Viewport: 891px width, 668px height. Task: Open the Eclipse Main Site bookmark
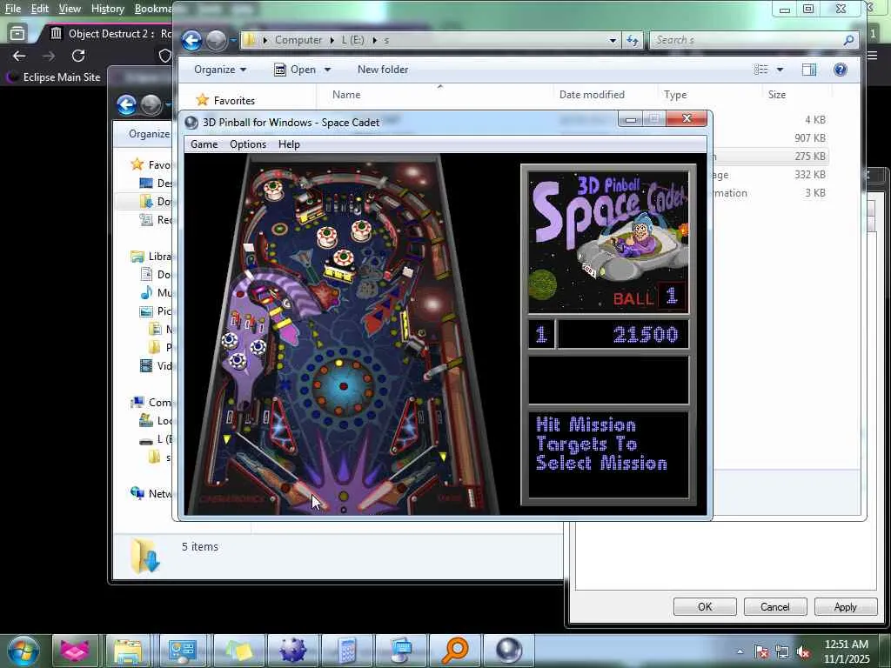click(x=53, y=77)
